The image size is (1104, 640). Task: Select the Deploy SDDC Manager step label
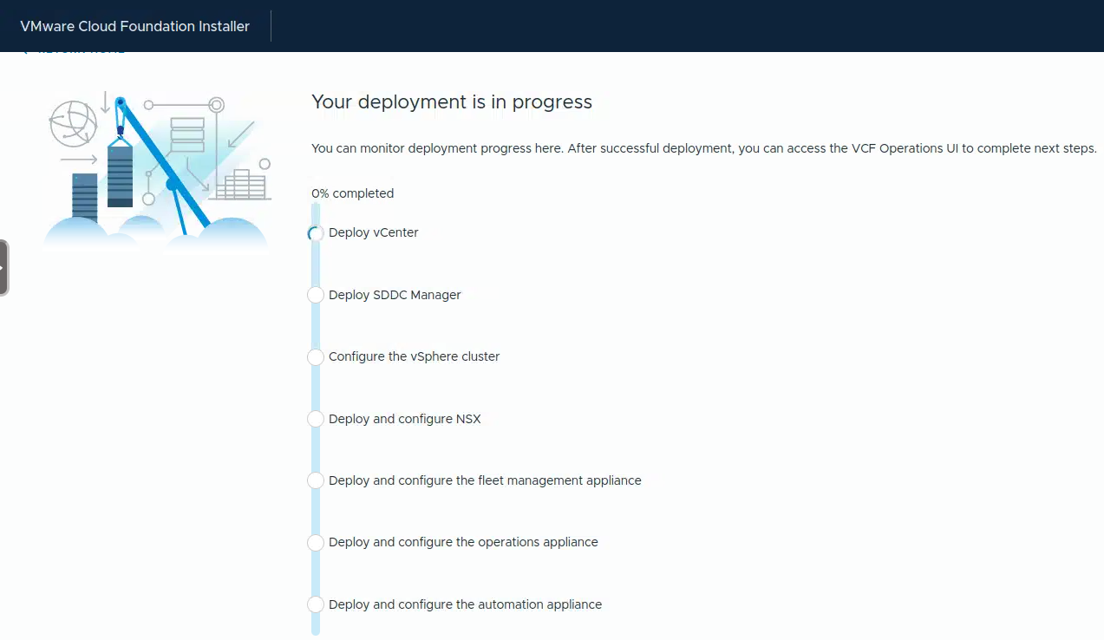(395, 295)
